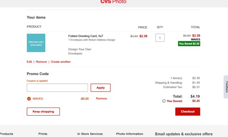
Task: Open the Feedback side tab
Action: coord(226,87)
